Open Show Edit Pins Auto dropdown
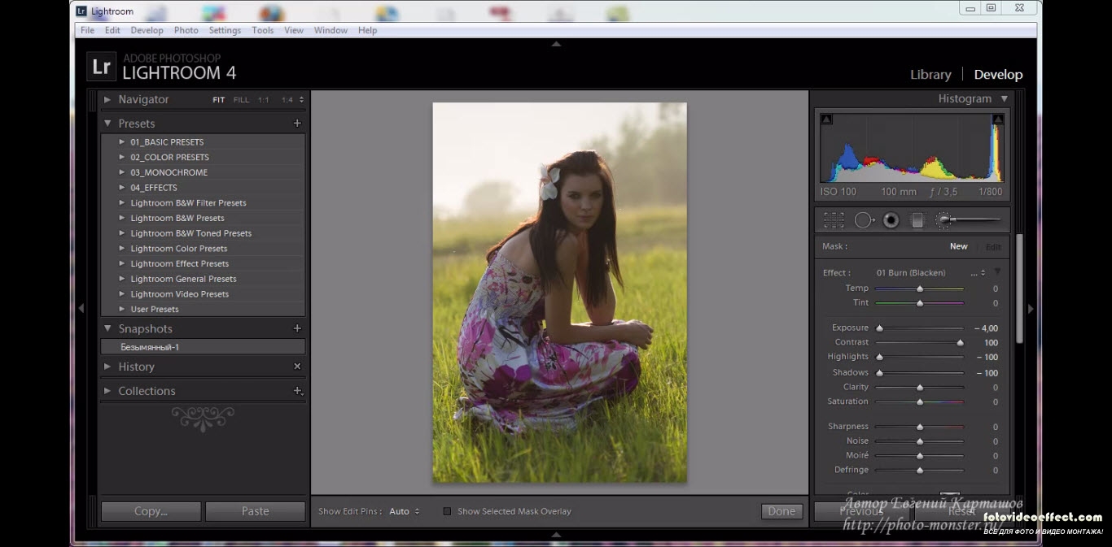The image size is (1112, 547). 404,511
